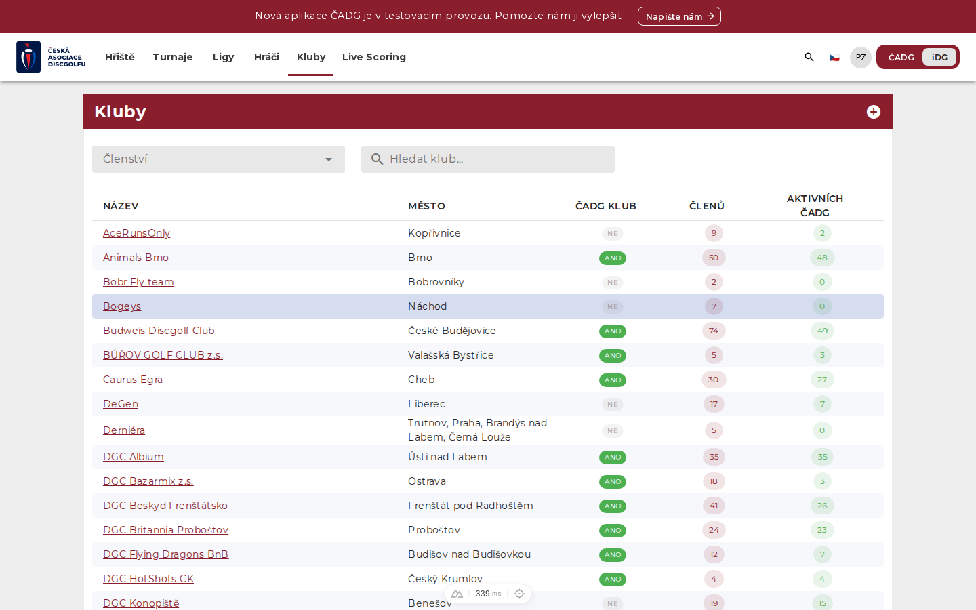The height and width of the screenshot is (610, 976).
Task: Open the Animals Brno club link
Action: [136, 258]
